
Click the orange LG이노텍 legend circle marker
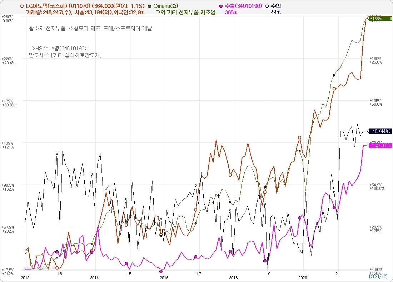(23, 6)
